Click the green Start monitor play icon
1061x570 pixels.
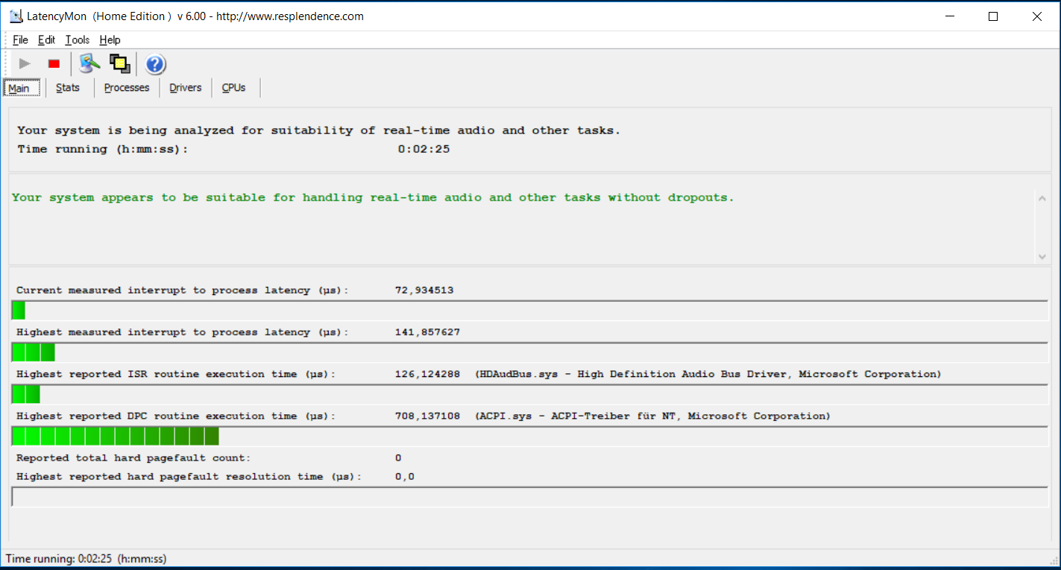tap(25, 64)
